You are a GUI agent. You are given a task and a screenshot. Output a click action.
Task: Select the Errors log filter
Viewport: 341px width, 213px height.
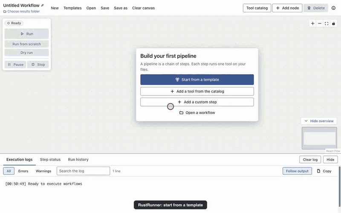[23, 171]
